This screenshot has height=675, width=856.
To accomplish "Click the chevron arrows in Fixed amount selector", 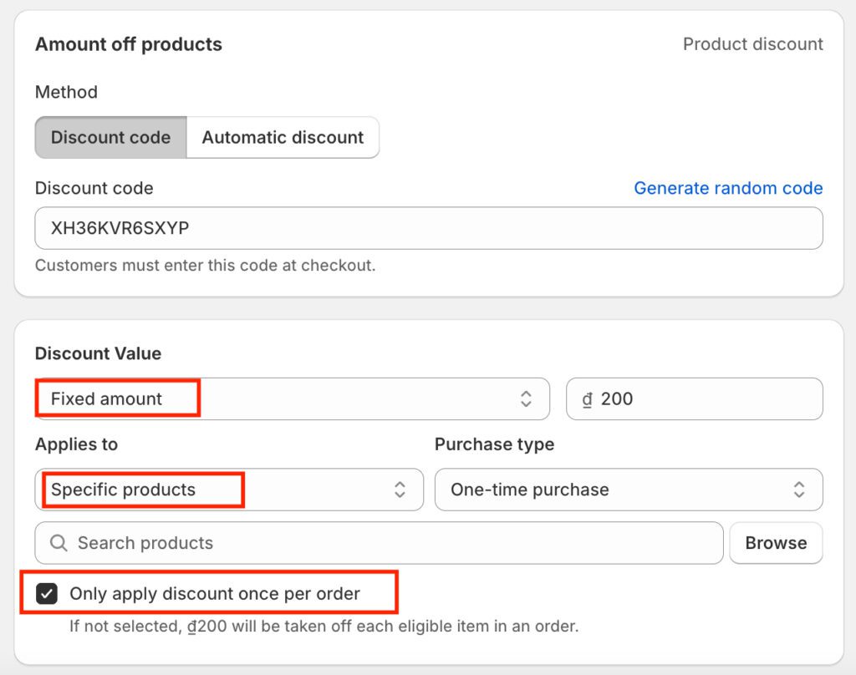I will (x=526, y=398).
